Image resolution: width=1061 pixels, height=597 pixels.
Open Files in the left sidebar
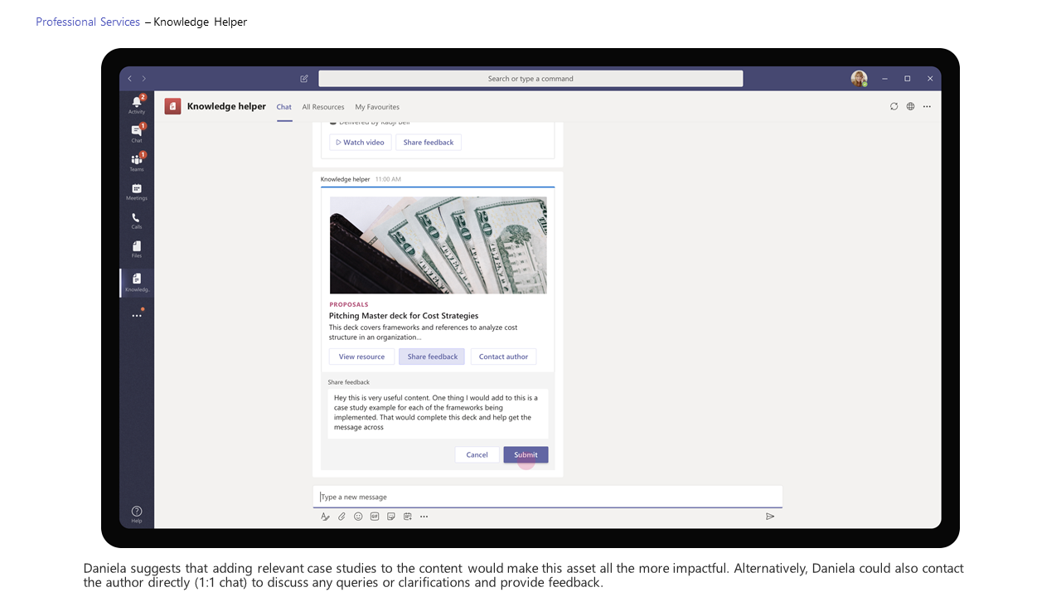point(137,249)
